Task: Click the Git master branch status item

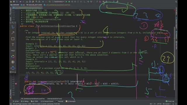Action: (x=167, y=104)
